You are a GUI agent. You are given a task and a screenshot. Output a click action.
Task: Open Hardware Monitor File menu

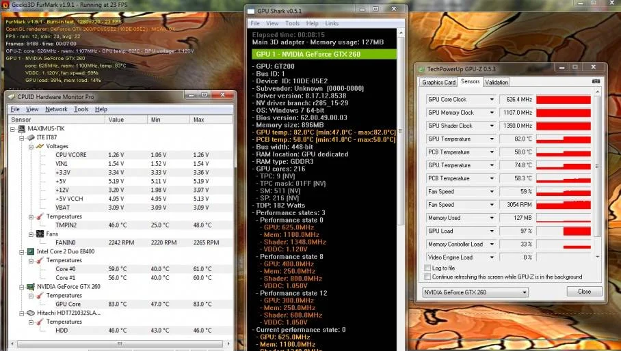coord(15,109)
